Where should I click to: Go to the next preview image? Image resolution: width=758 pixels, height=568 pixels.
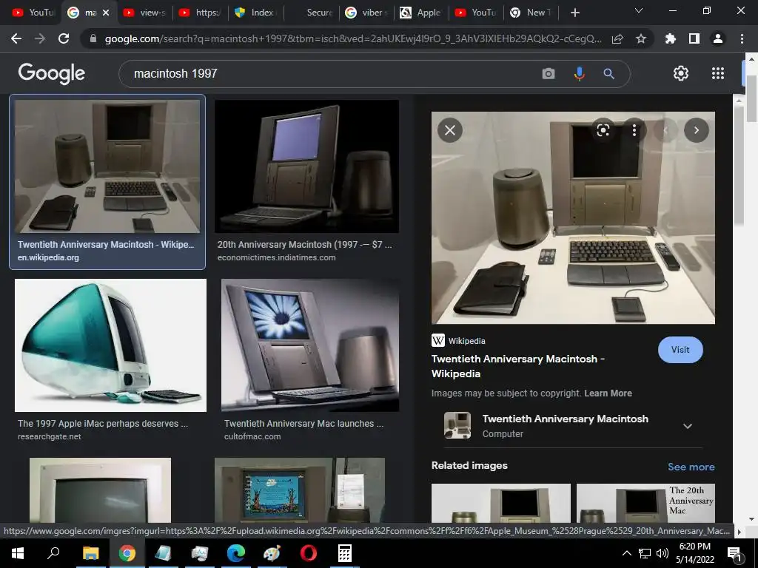[696, 130]
